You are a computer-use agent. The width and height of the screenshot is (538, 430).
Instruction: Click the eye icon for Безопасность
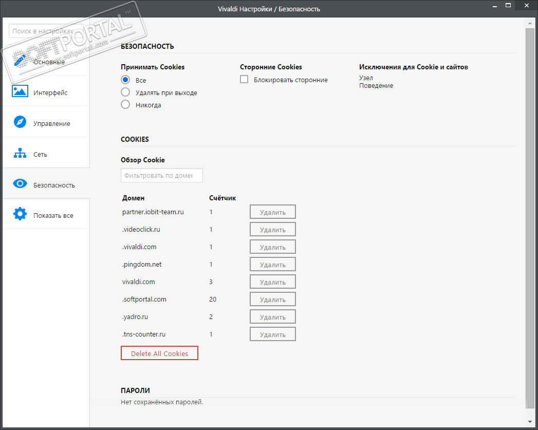20,184
